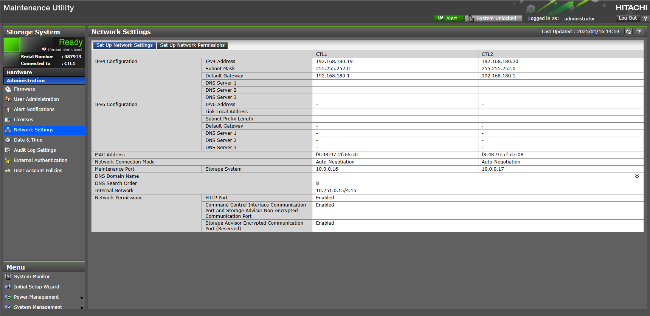The width and height of the screenshot is (650, 316).
Task: Expand the DNS Domain Name row
Action: pyautogui.click(x=637, y=176)
